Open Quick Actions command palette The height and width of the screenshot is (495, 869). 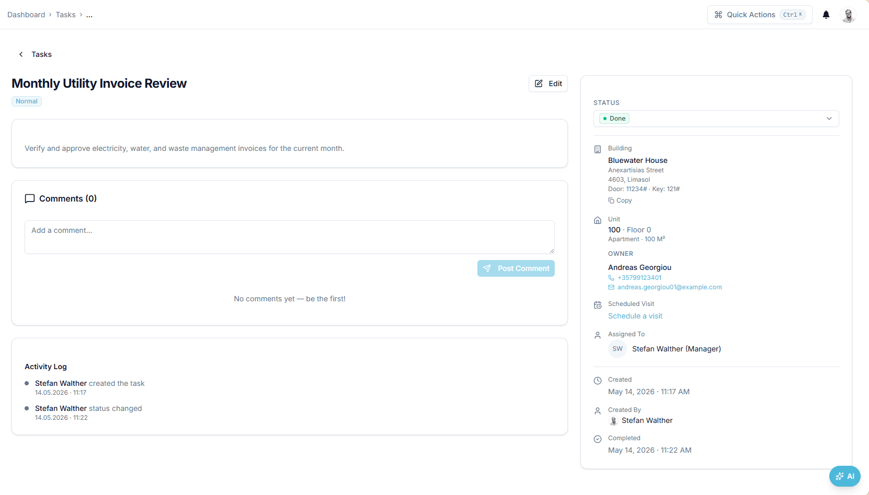760,15
